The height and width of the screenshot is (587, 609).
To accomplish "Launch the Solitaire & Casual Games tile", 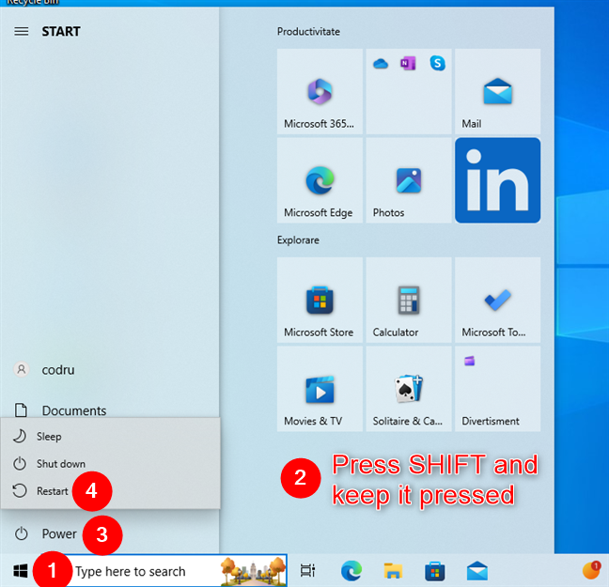I will pyautogui.click(x=409, y=389).
